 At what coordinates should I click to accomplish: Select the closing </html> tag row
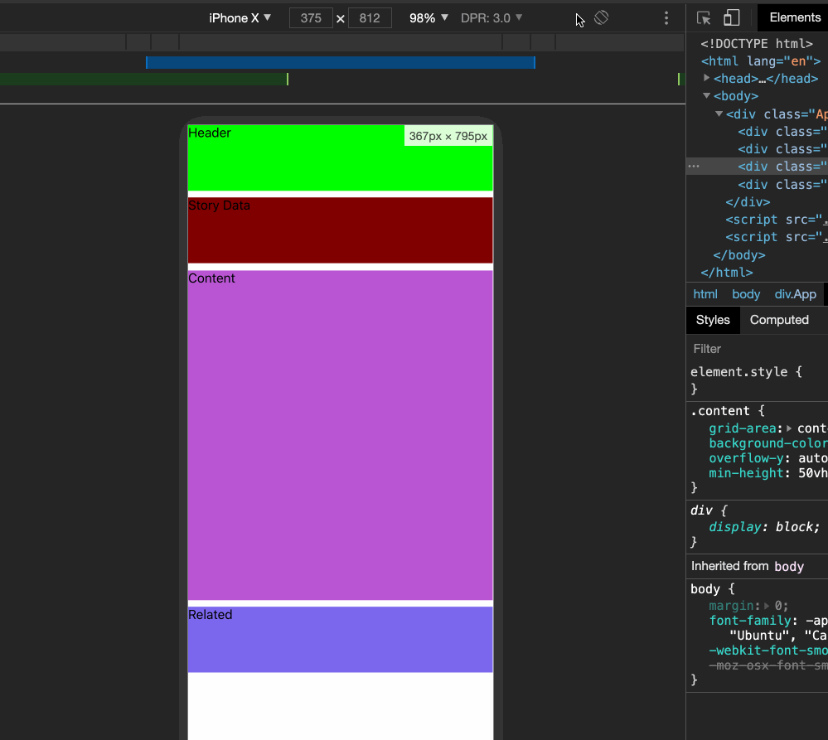[x=727, y=273]
